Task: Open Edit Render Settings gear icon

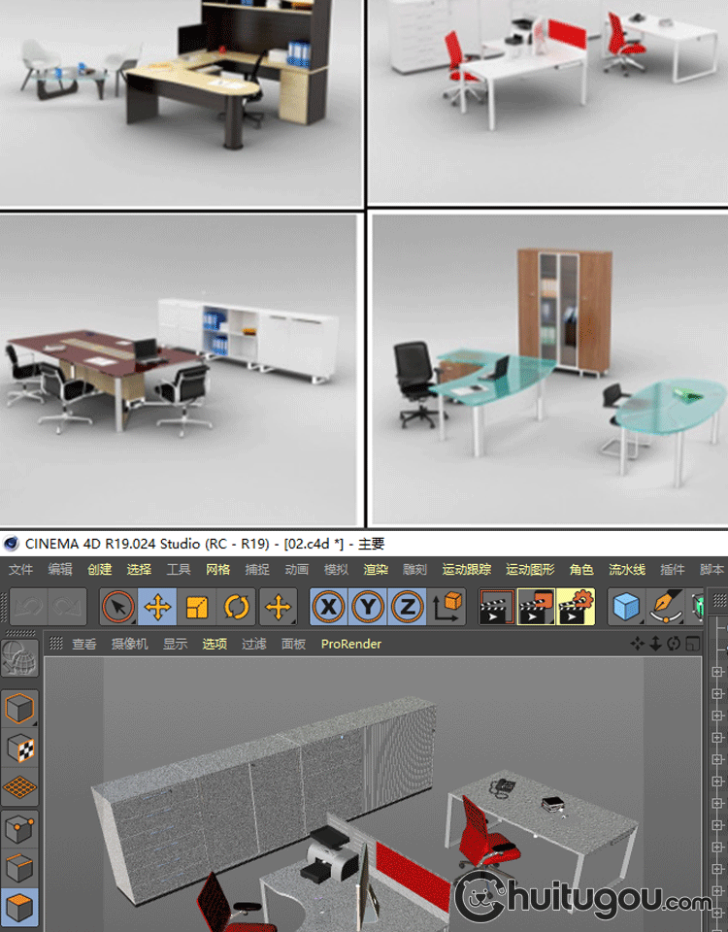Action: coord(575,608)
